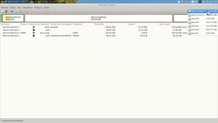The image size is (218, 123).
Task: Sort by the Partição column header
Action: 10,24
